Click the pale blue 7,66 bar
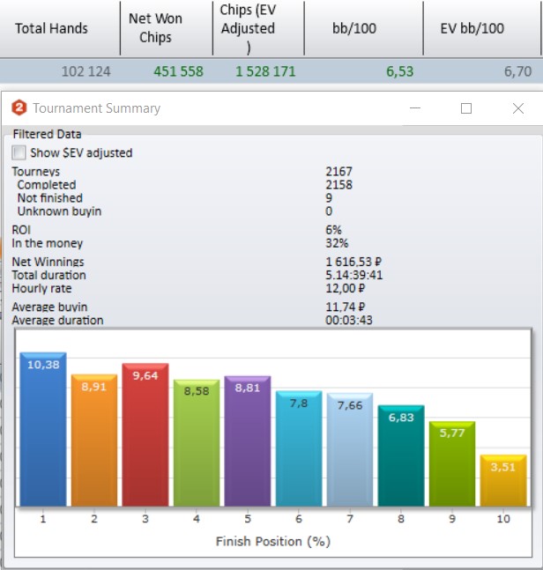 tap(350, 449)
